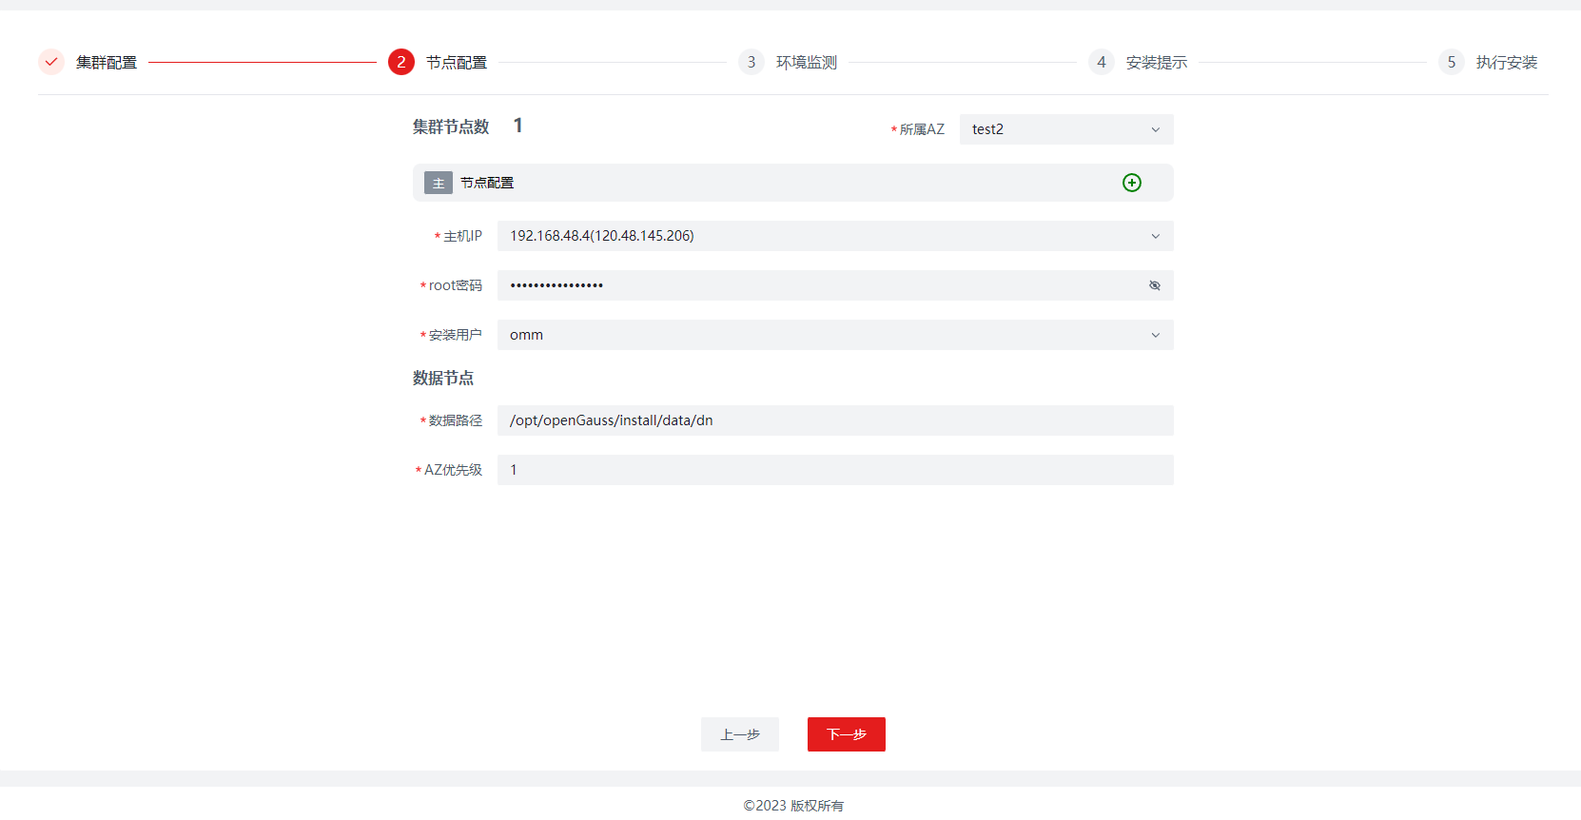The image size is (1581, 820).
Task: Click the step 3 number circle
Action: (751, 63)
